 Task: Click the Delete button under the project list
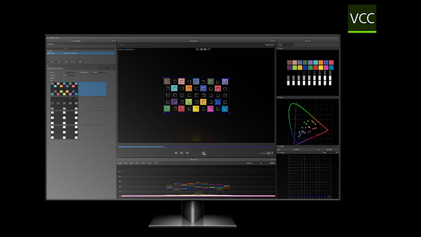[80, 62]
